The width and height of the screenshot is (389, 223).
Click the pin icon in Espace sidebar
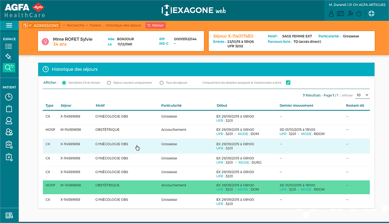[x=8, y=57]
